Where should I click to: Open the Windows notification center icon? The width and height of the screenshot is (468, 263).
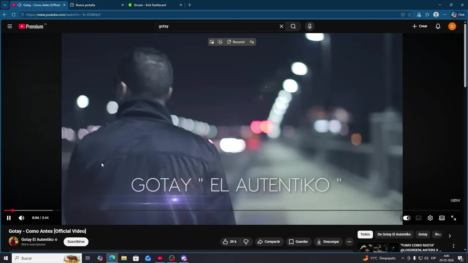pos(460,258)
